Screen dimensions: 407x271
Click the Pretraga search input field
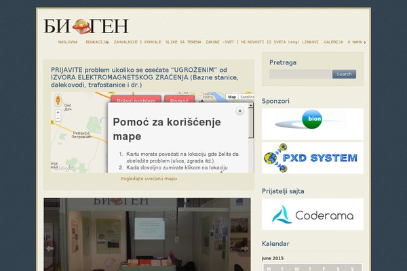301,74
